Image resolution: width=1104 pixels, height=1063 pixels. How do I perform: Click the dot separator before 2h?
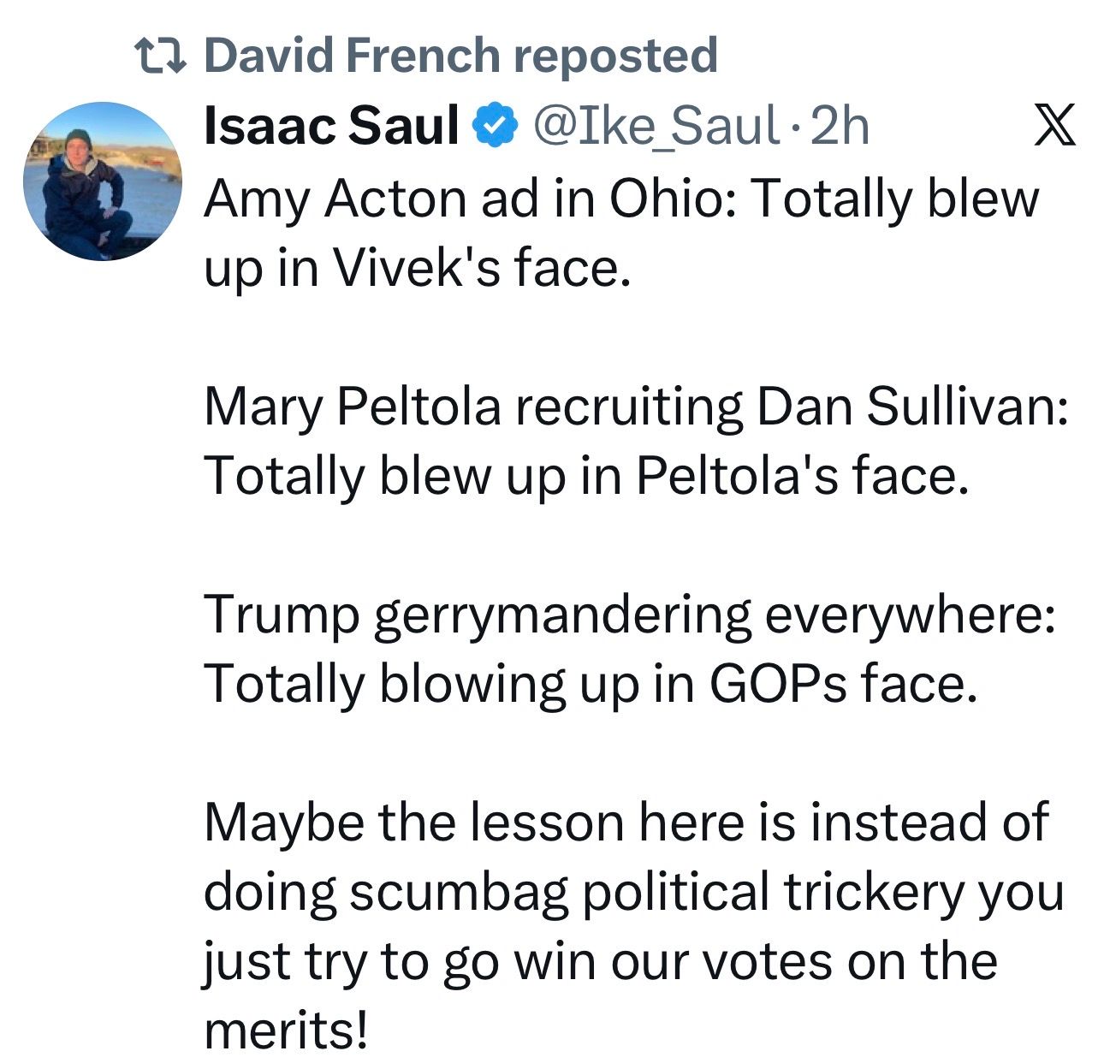click(795, 130)
